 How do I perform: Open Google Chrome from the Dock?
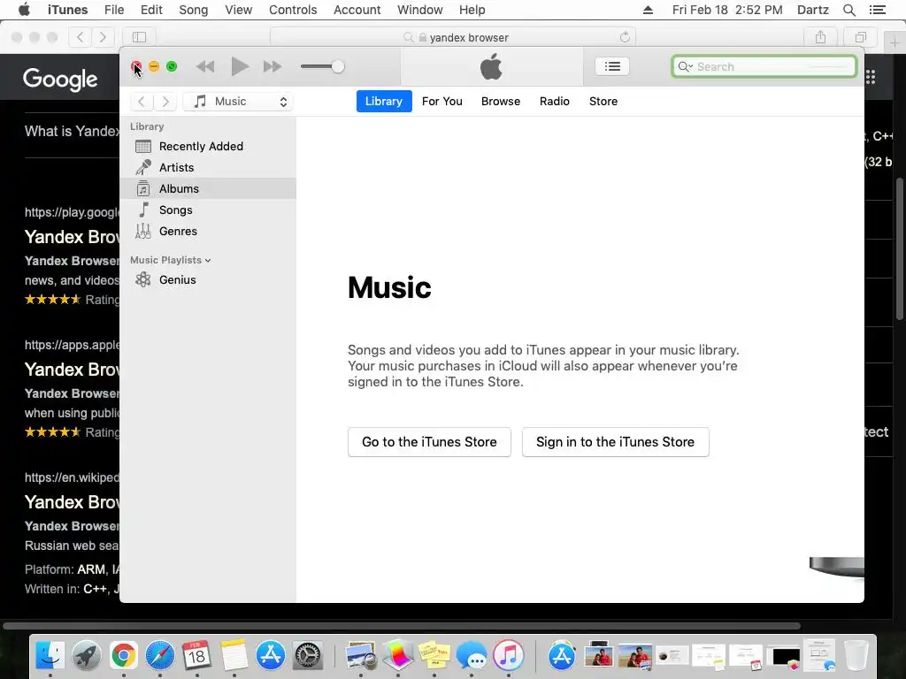tap(124, 656)
